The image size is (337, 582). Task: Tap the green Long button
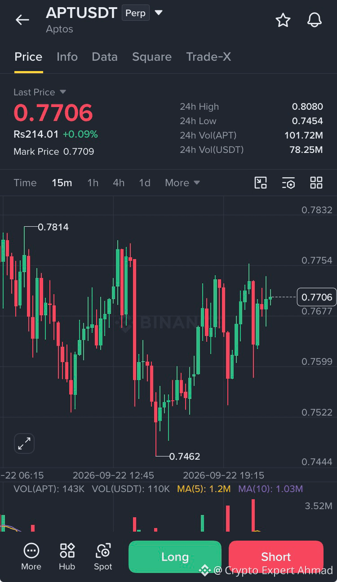coord(175,557)
